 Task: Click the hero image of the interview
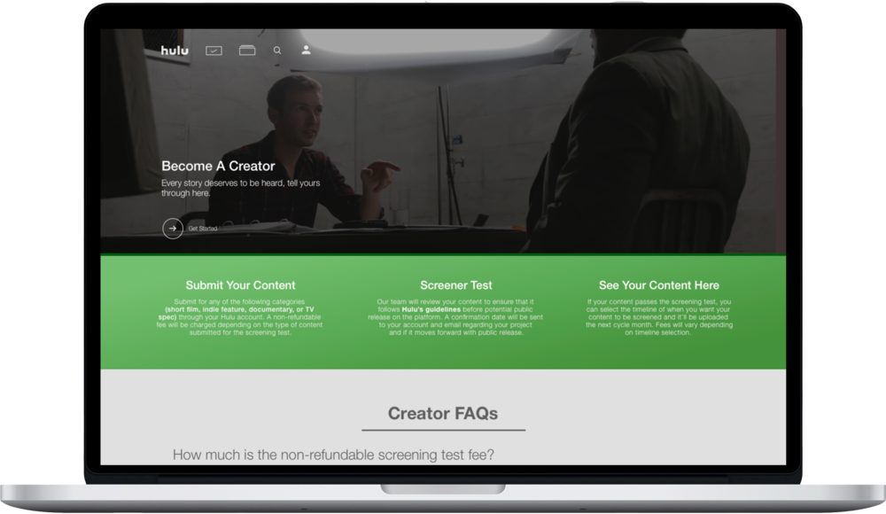(x=443, y=141)
